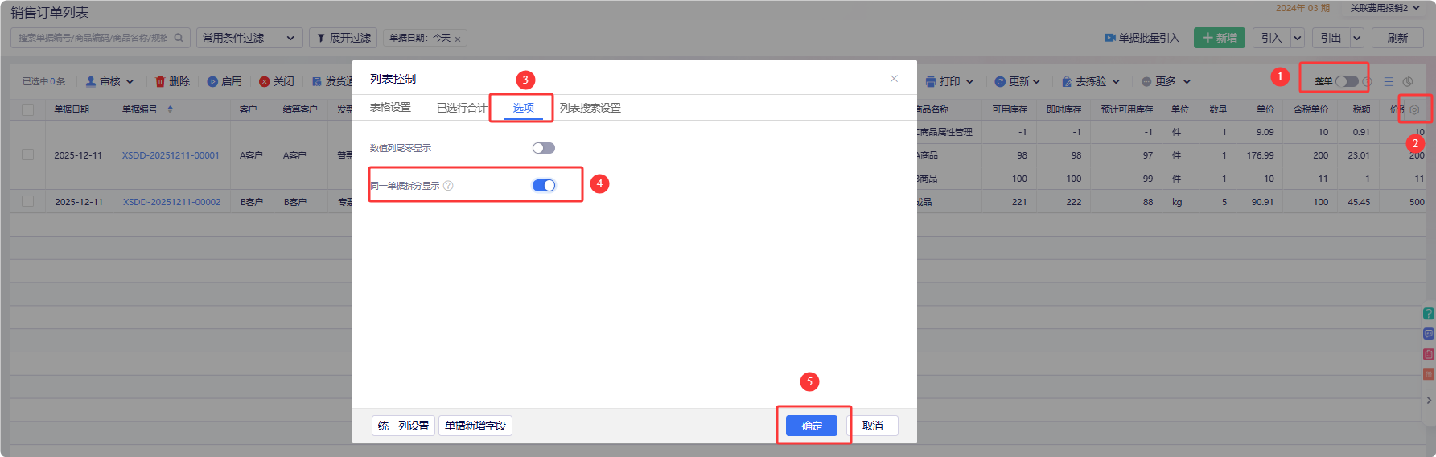Screen dimensions: 1436x457
Task: Check the select-all header checkbox
Action: pos(27,109)
